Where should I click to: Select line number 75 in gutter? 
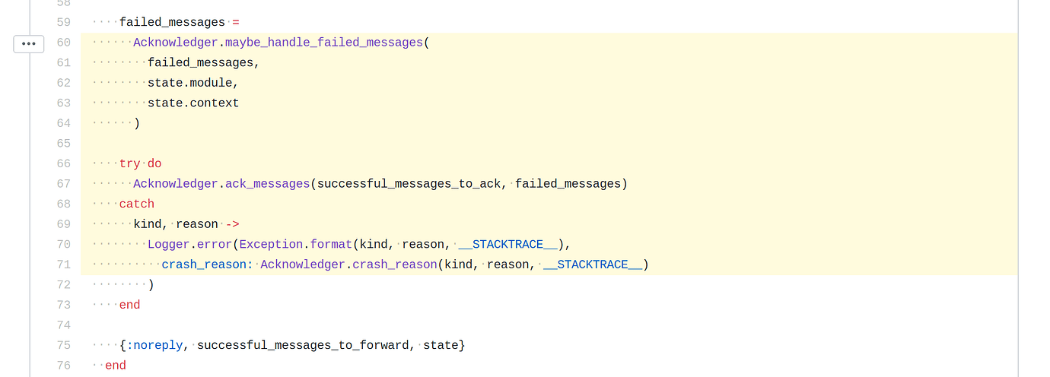tap(63, 345)
